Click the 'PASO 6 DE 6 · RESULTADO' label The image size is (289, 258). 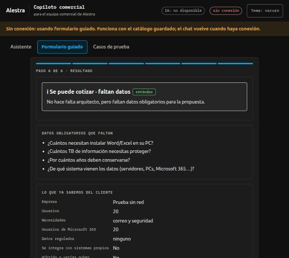coord(64,71)
